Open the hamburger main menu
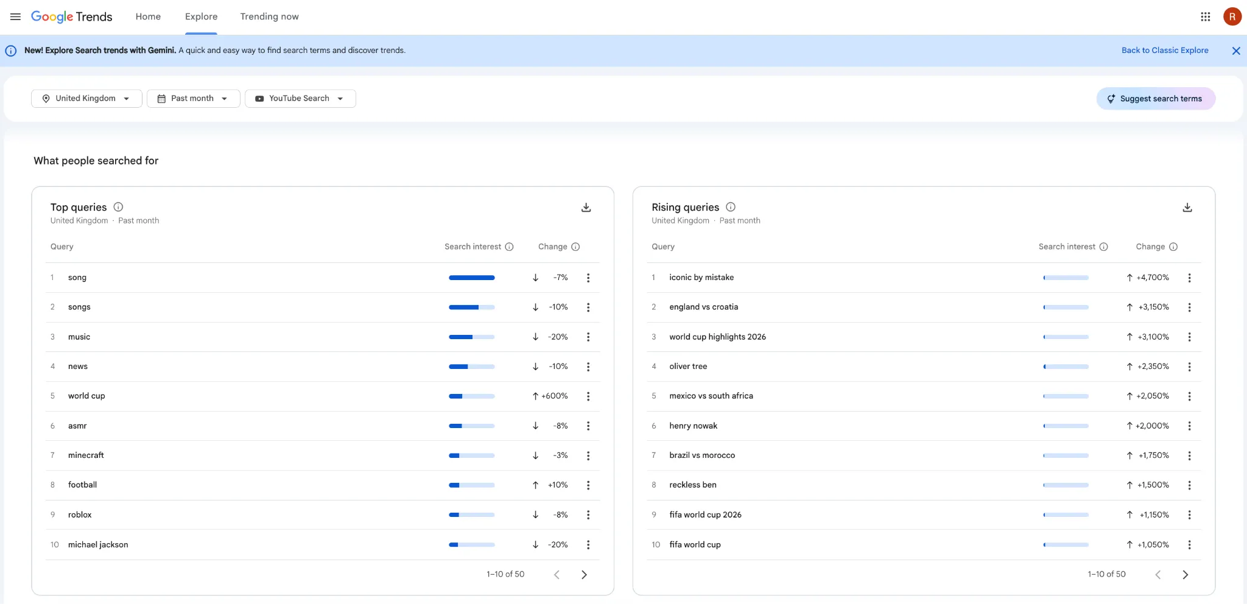Screen dimensions: 1247x604 (x=16, y=16)
